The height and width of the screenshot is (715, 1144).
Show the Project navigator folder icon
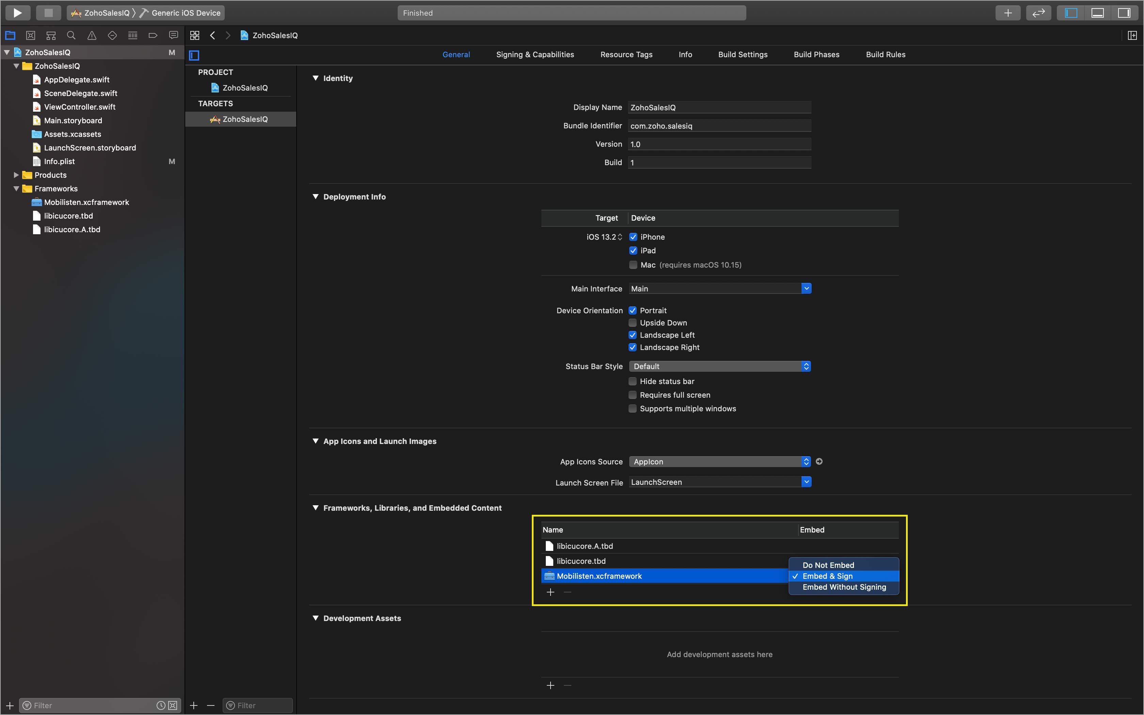pos(11,35)
